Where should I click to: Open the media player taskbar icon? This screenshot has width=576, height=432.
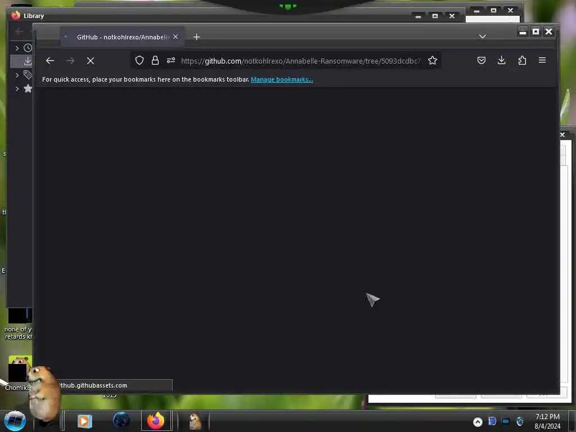pyautogui.click(x=84, y=421)
